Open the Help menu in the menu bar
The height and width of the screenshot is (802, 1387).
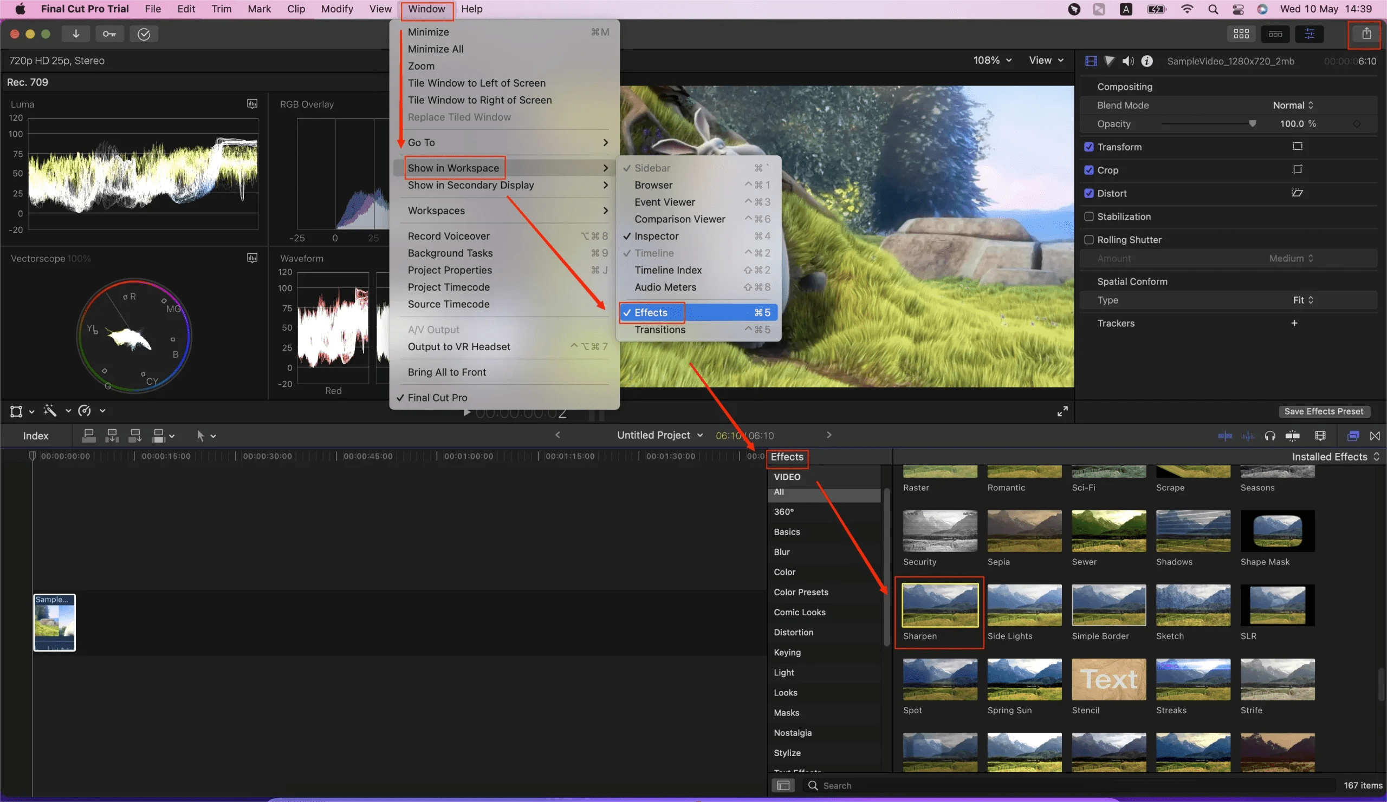coord(472,9)
